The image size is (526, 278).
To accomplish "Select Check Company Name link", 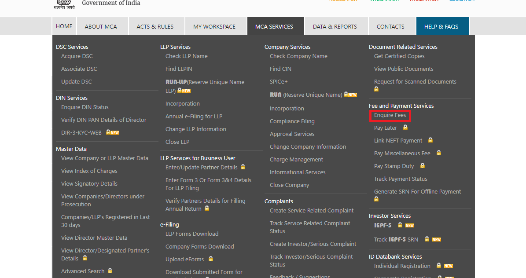I will coord(298,56).
